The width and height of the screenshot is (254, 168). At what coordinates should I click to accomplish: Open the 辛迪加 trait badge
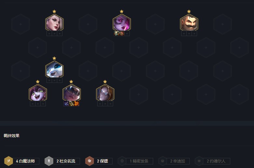tap(174, 161)
